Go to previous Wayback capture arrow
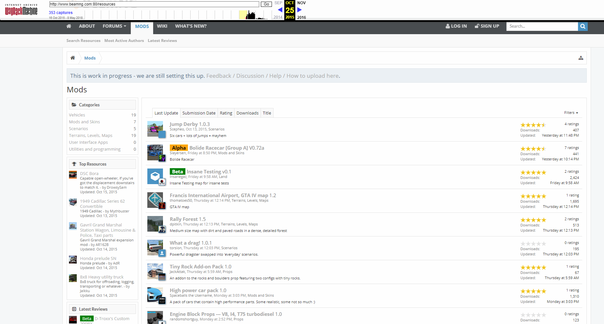This screenshot has width=604, height=324. [x=280, y=10]
